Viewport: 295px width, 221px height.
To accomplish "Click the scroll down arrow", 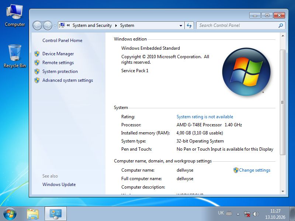I will [x=282, y=191].
